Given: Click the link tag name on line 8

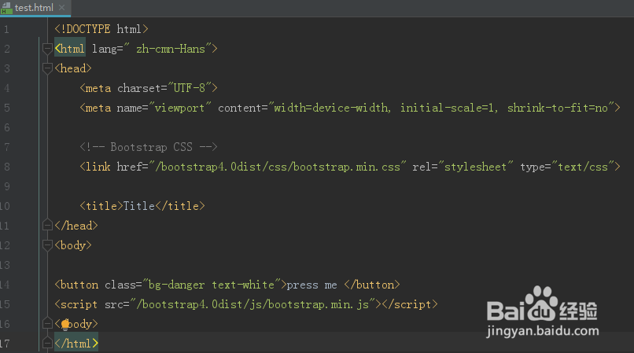Looking at the screenshot, I should click(98, 167).
